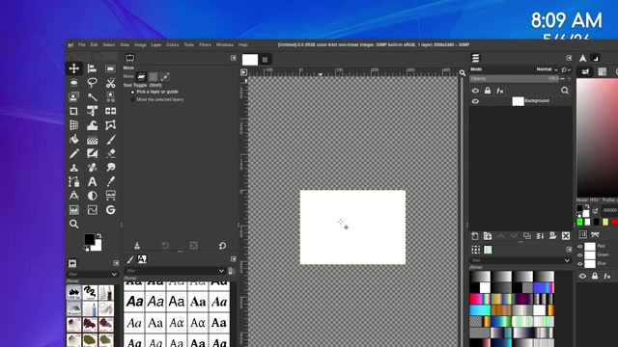Screen dimensions: 618x347
Task: Choose the Paintbrush tool
Action: coord(110,139)
